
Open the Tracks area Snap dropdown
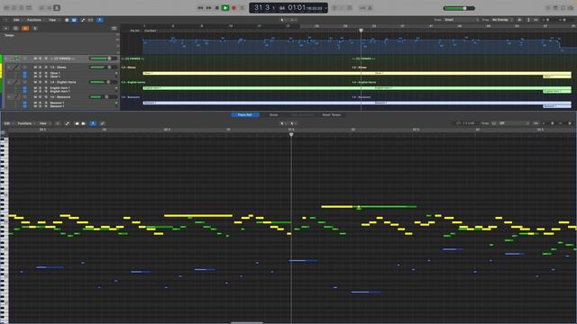point(462,20)
